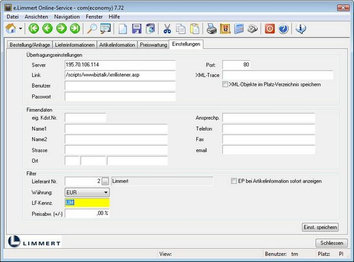354x262 pixels.
Task: Click the blue question mark help icon
Action: [283, 29]
